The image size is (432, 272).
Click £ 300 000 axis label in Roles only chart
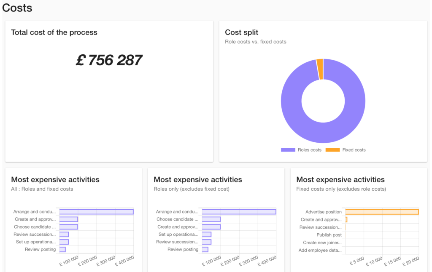[x=248, y=261]
